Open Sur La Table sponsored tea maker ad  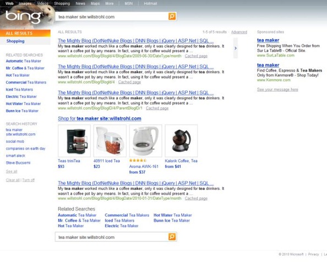point(268,40)
